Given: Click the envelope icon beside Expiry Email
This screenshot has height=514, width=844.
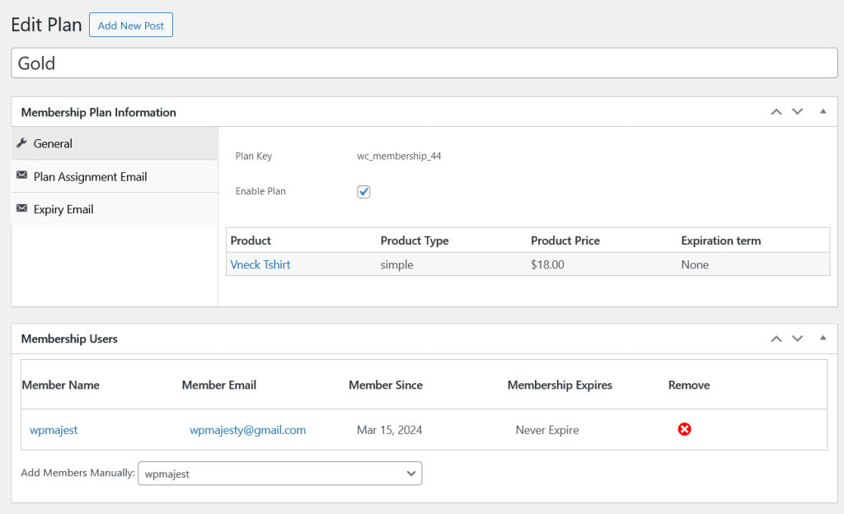Looking at the screenshot, I should coord(21,209).
